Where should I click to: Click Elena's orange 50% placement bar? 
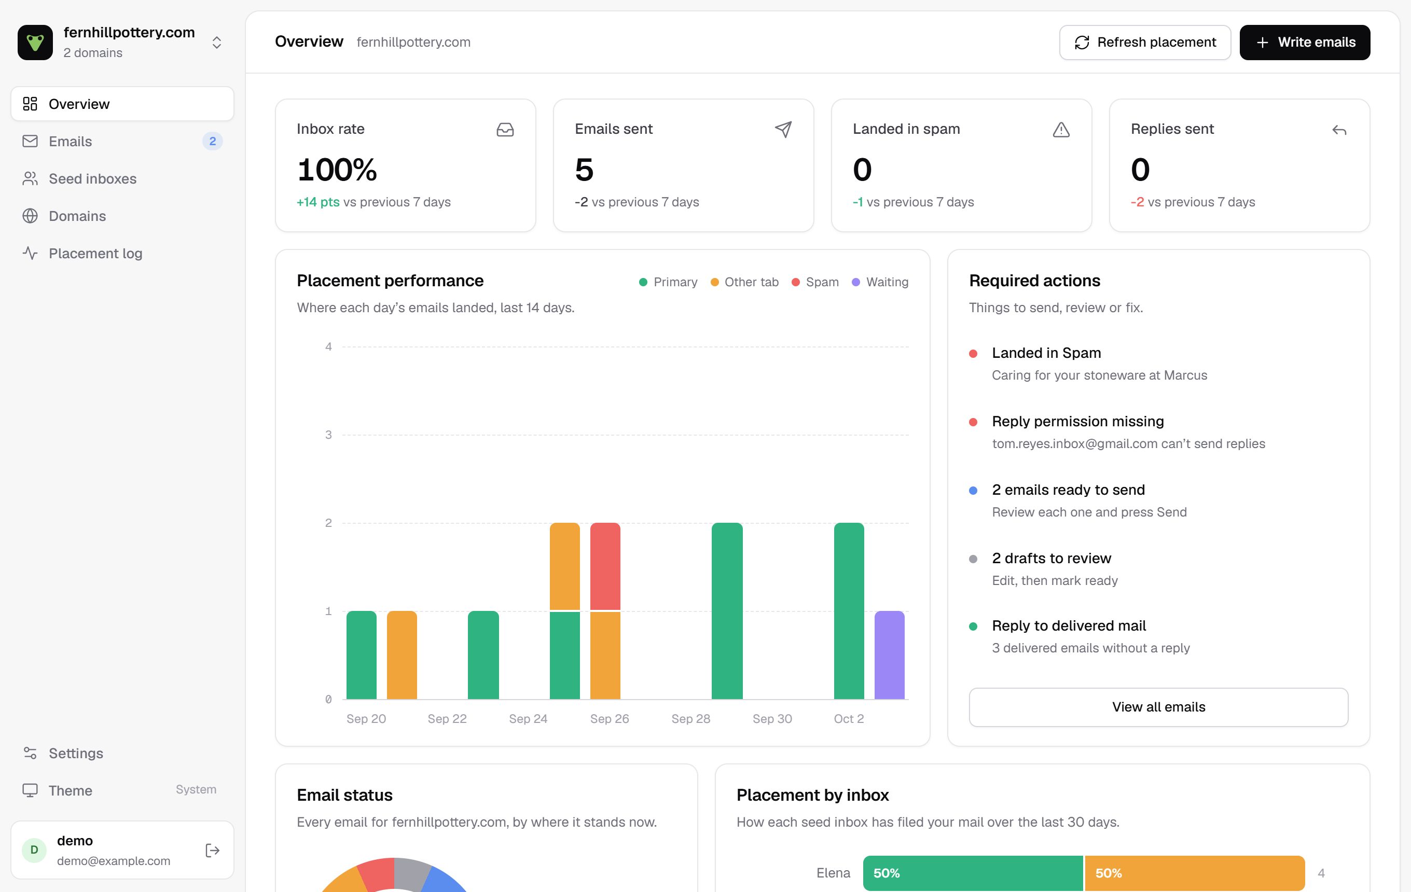click(x=1195, y=873)
